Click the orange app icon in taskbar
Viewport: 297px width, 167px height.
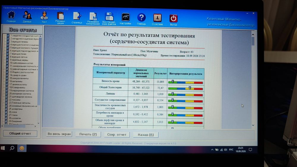(x=22, y=148)
